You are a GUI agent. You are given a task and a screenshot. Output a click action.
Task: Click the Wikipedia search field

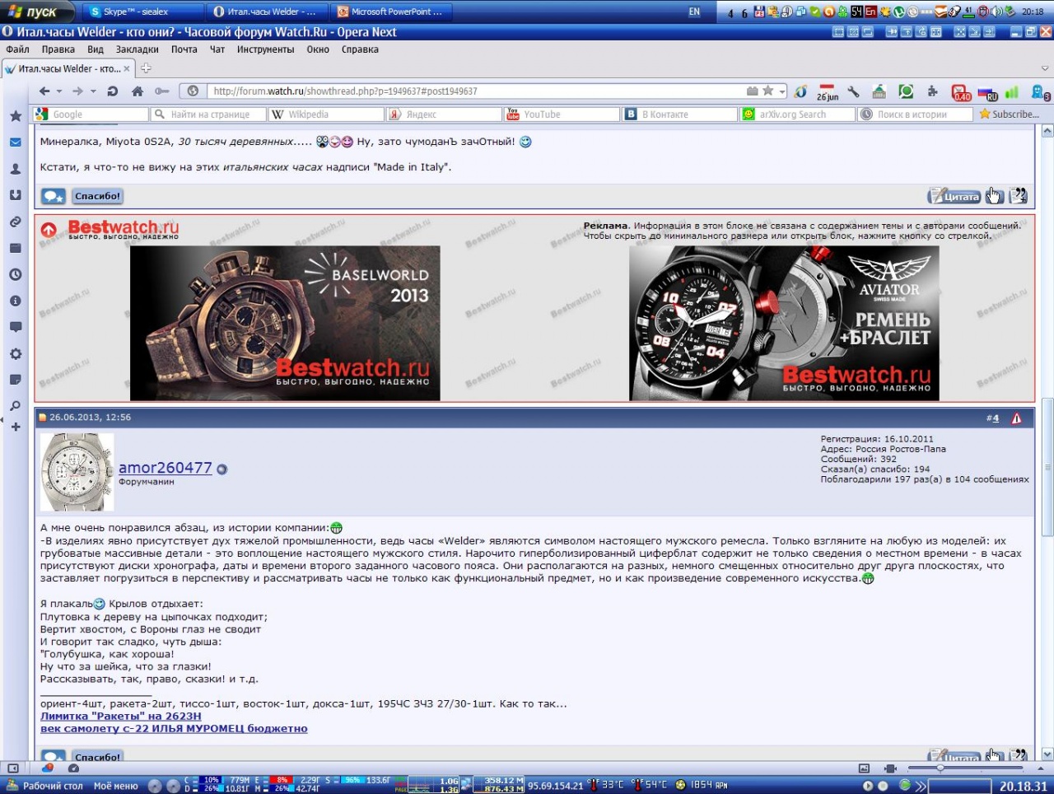326,114
